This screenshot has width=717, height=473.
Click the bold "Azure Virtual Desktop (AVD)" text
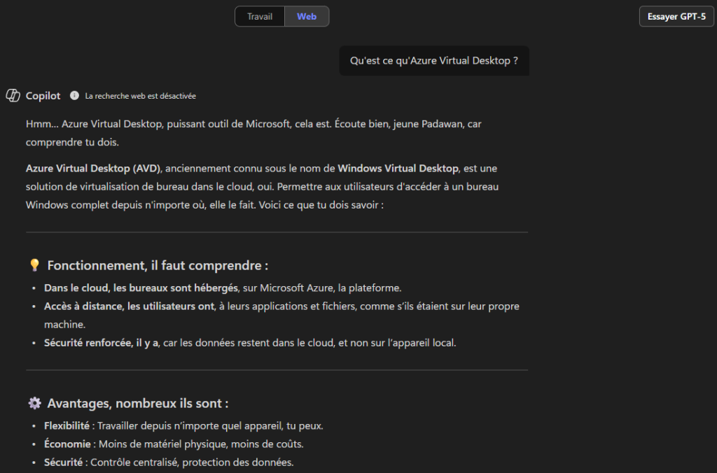click(93, 168)
